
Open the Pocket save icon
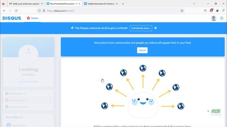pyautogui.click(x=205, y=11)
